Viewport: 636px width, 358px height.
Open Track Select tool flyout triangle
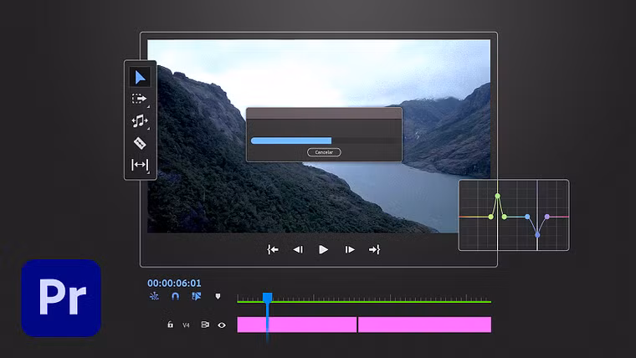coord(148,106)
